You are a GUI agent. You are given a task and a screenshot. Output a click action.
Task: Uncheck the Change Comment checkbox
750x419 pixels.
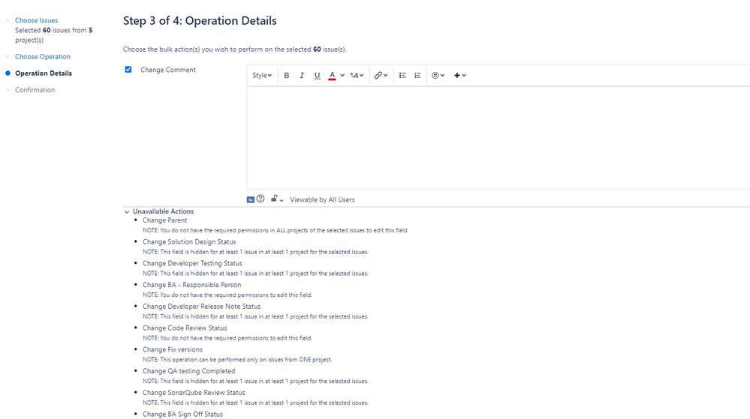(128, 69)
